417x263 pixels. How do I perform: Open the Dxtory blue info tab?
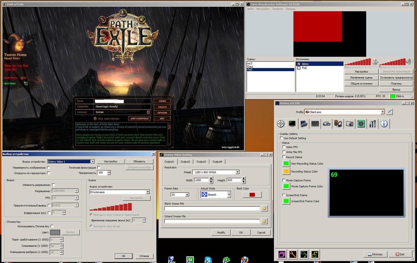pos(384,124)
